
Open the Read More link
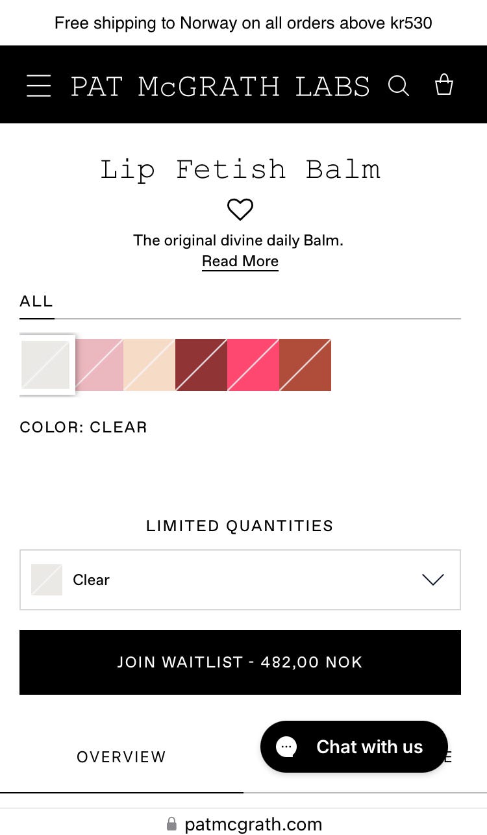point(240,261)
